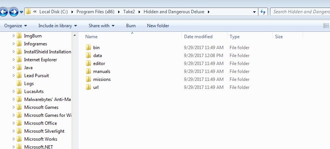Click the Forward navigation arrow button
Image resolution: width=330 pixels, height=149 pixels.
pyautogui.click(x=14, y=12)
